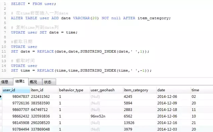Place cursor in UPDATE user SET date = time line
Image resolution: width=213 pixels, height=132 pixels.
[44, 32]
